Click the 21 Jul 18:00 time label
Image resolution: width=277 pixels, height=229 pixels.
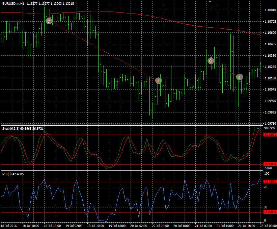point(247,226)
